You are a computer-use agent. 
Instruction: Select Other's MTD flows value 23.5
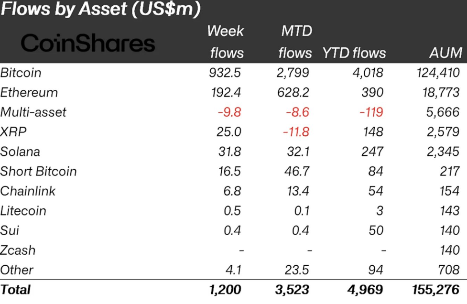pos(297,270)
